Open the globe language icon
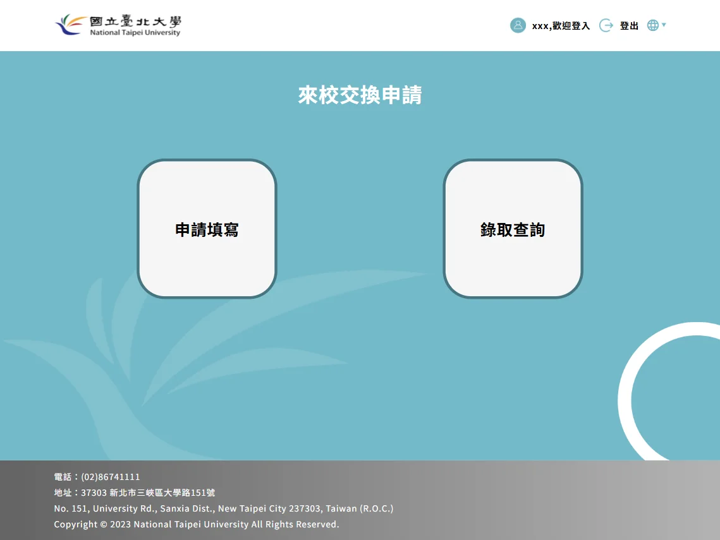 tap(652, 25)
